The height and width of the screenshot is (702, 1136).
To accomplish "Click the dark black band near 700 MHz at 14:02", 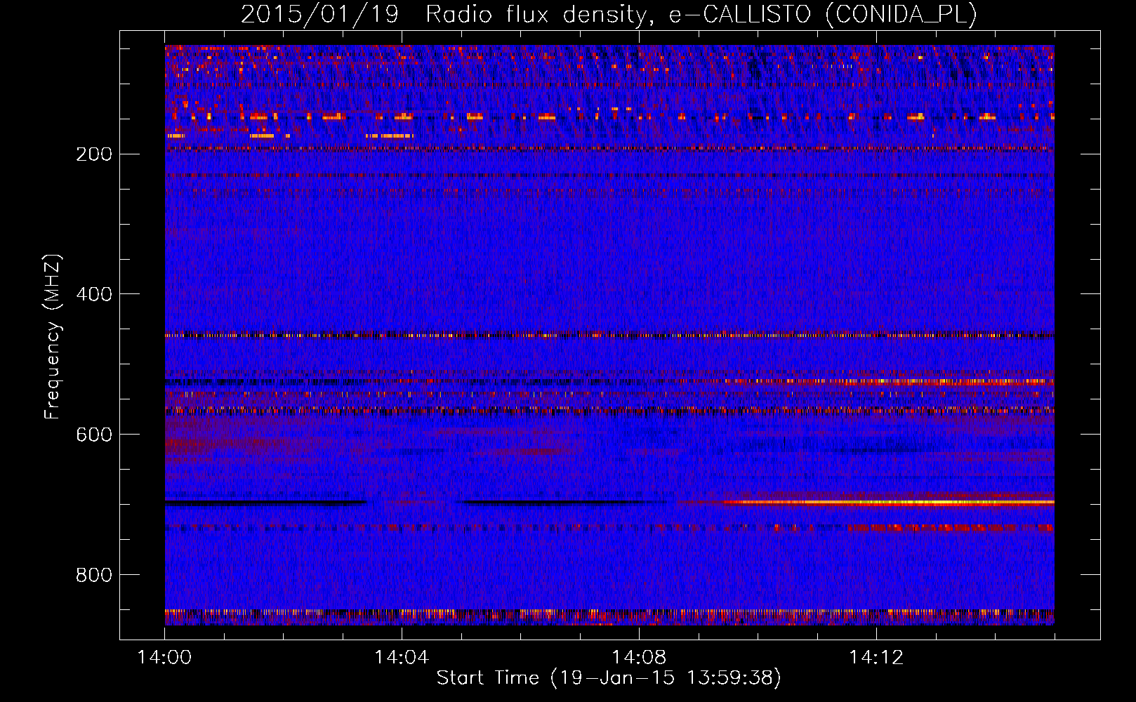I will coord(265,503).
